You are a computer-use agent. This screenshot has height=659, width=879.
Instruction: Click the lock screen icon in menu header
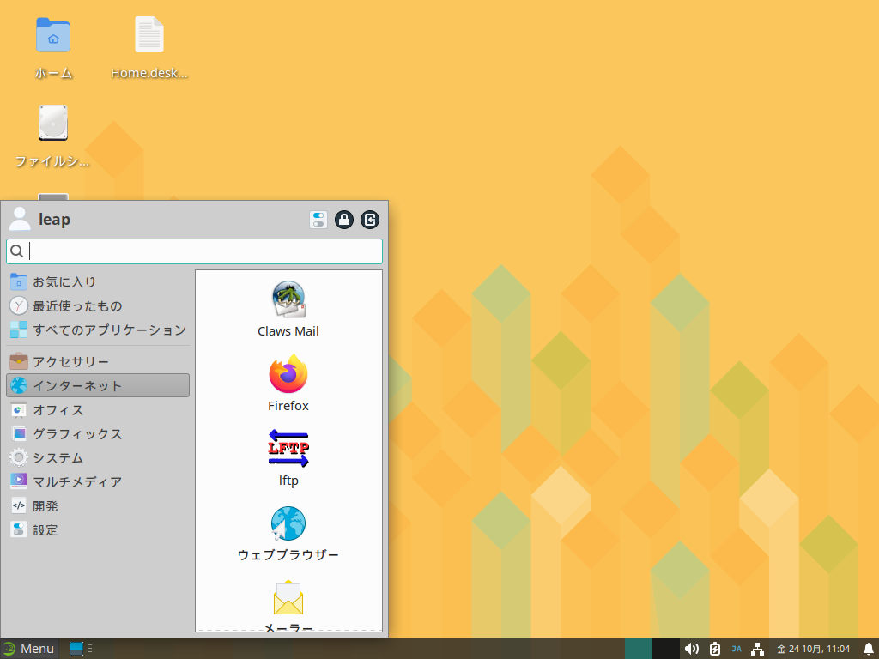click(x=344, y=220)
